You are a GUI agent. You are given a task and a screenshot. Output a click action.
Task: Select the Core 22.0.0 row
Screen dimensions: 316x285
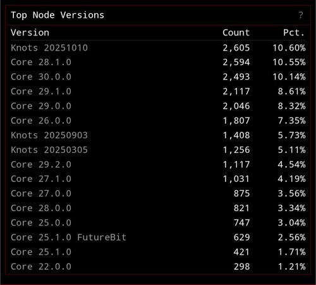[158, 267]
